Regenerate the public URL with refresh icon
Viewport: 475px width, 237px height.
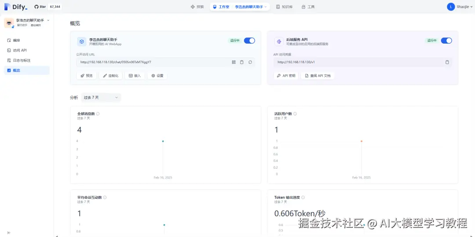tap(250, 62)
